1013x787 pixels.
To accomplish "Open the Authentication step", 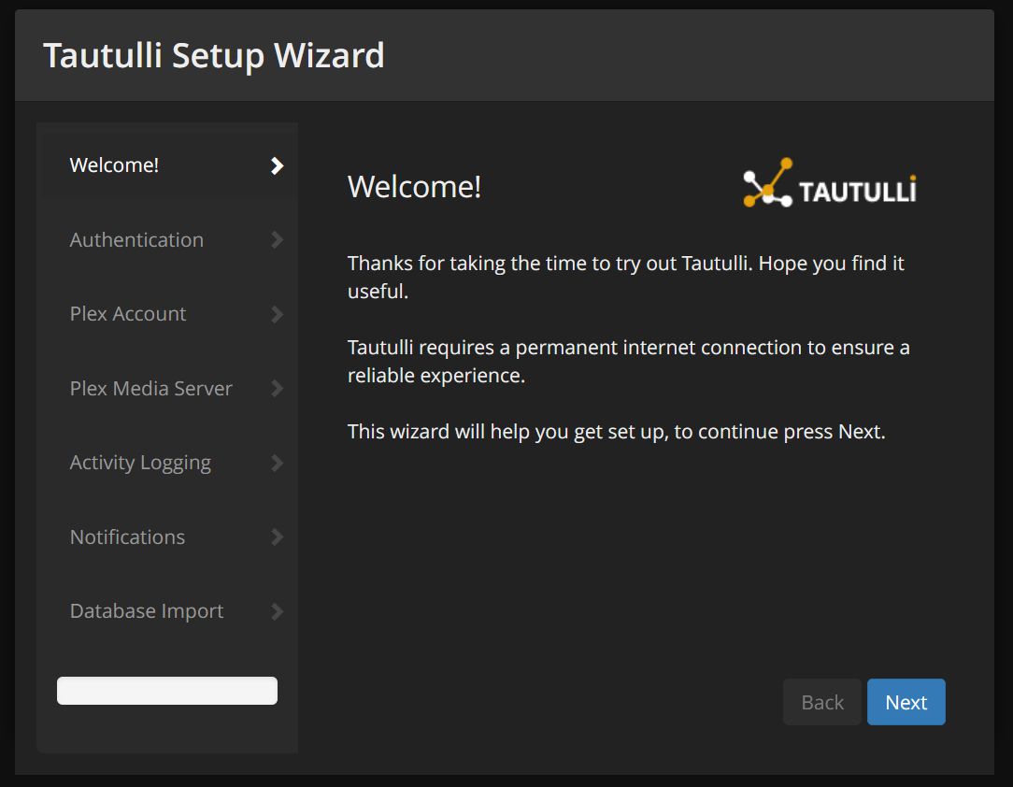I will tap(136, 240).
